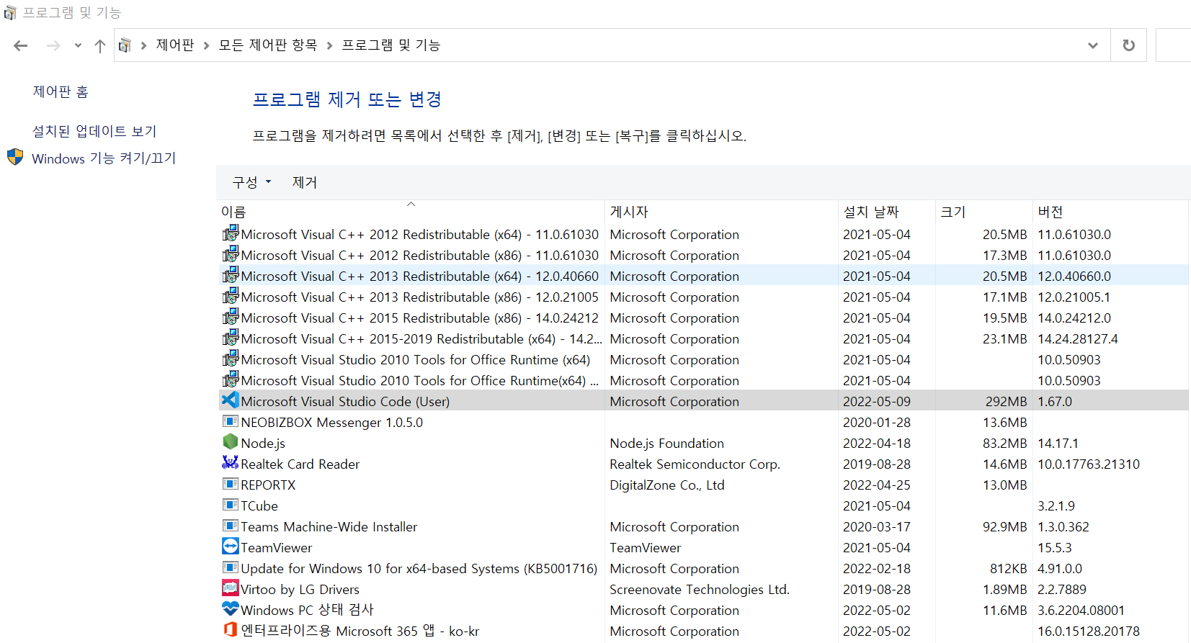Click install date 2022-05-09 cell
1191x643 pixels.
point(877,402)
